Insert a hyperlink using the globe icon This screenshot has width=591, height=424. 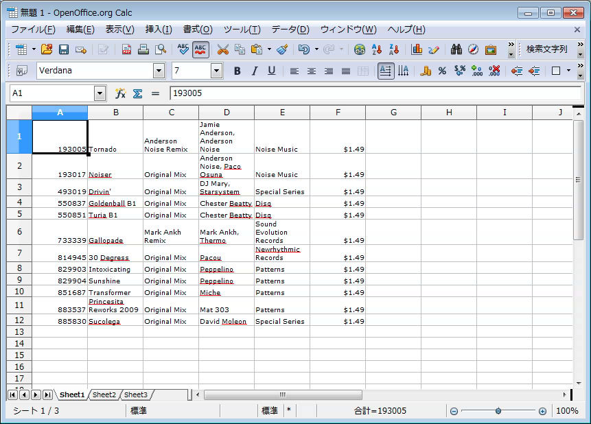(x=360, y=49)
